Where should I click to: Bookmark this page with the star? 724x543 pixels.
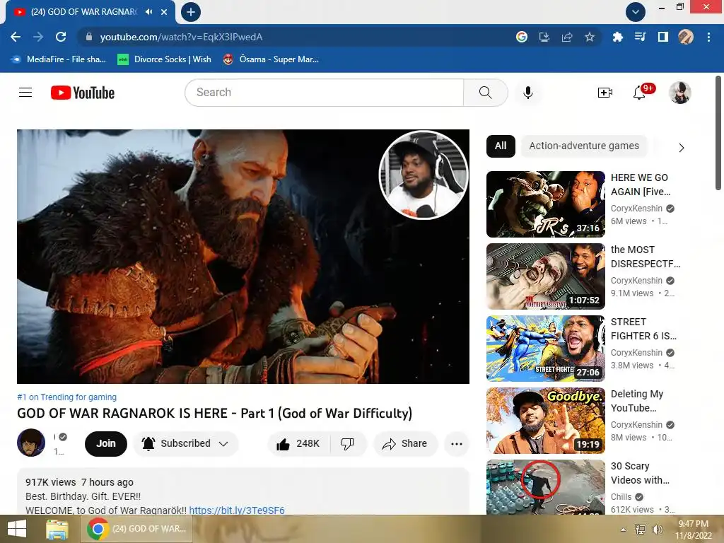pyautogui.click(x=590, y=37)
